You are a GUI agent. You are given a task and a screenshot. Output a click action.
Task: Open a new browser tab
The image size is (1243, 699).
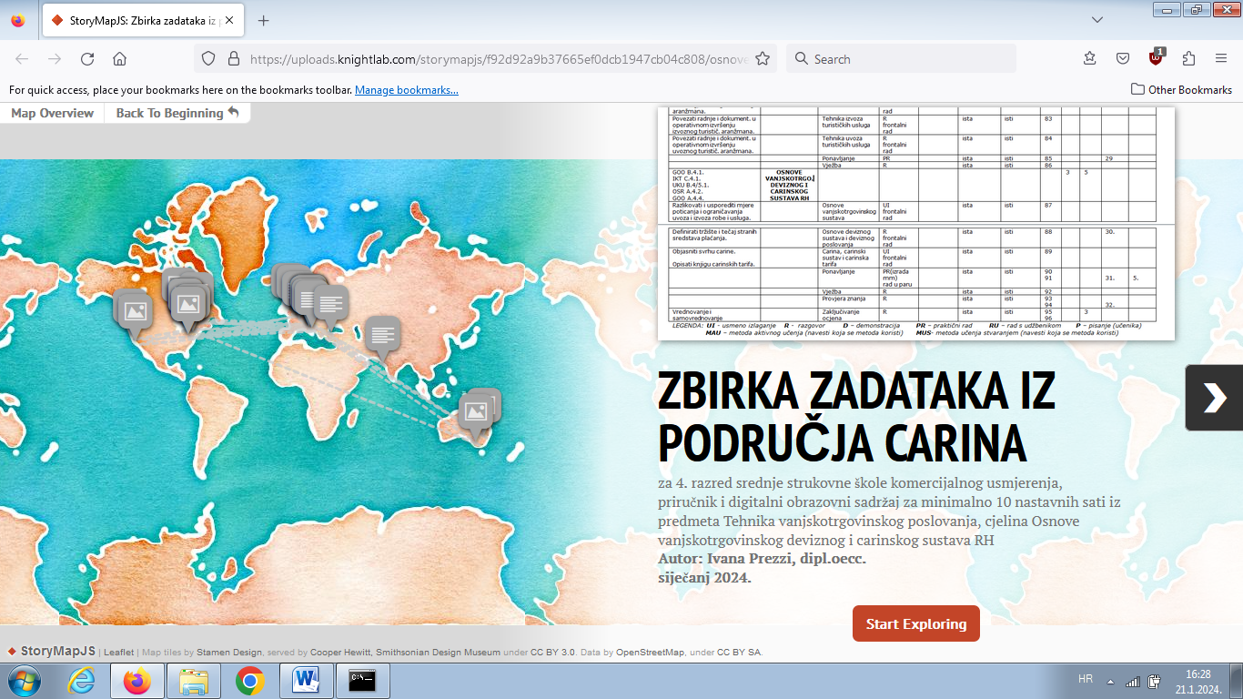(264, 20)
